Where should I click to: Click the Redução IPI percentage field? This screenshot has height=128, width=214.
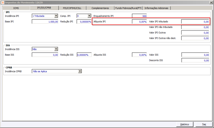point(84,22)
